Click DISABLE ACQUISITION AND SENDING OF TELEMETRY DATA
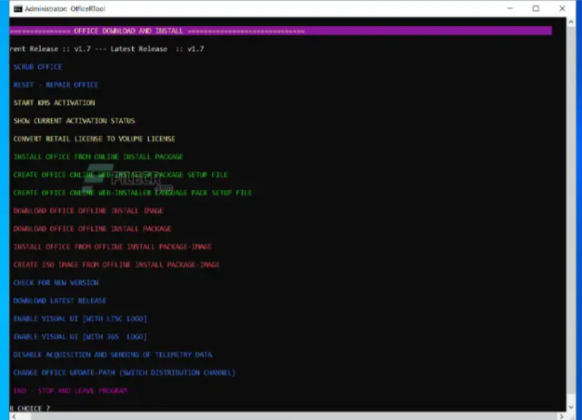This screenshot has width=582, height=420. pyautogui.click(x=113, y=355)
